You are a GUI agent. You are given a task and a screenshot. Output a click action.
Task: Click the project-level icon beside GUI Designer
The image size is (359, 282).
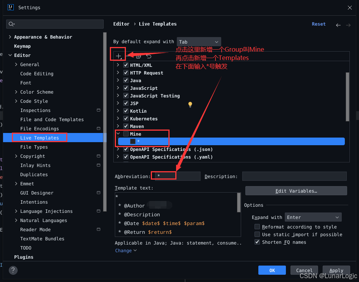98,193
